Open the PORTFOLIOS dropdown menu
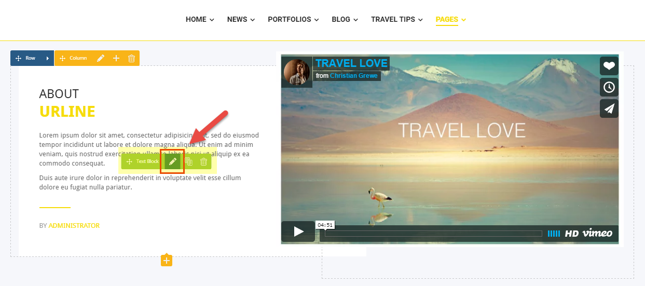645x286 pixels. pyautogui.click(x=293, y=19)
